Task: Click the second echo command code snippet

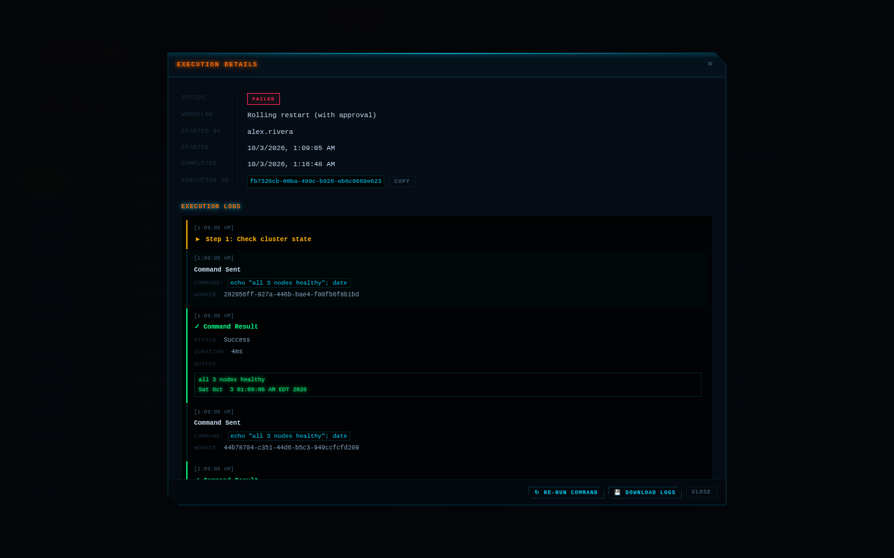Action: point(289,436)
